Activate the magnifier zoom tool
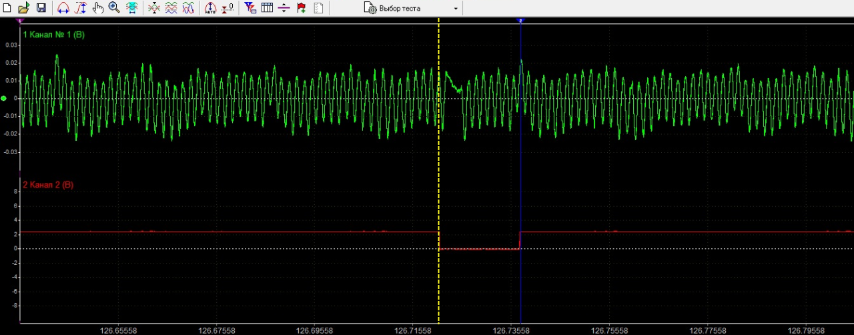This screenshot has width=854, height=335. [x=114, y=8]
